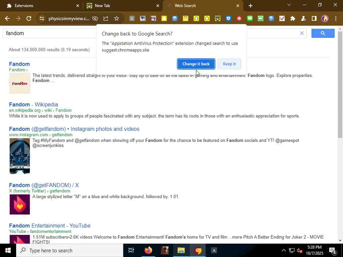Click the Fandom logo thumbnail
The image size is (343, 257).
[20, 83]
